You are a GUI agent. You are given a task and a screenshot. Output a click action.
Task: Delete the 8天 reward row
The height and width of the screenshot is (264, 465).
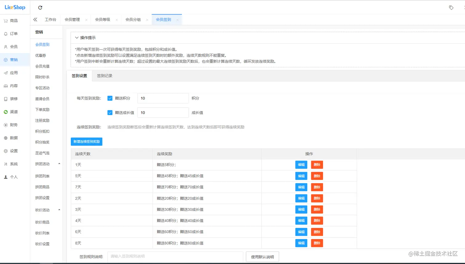317,243
